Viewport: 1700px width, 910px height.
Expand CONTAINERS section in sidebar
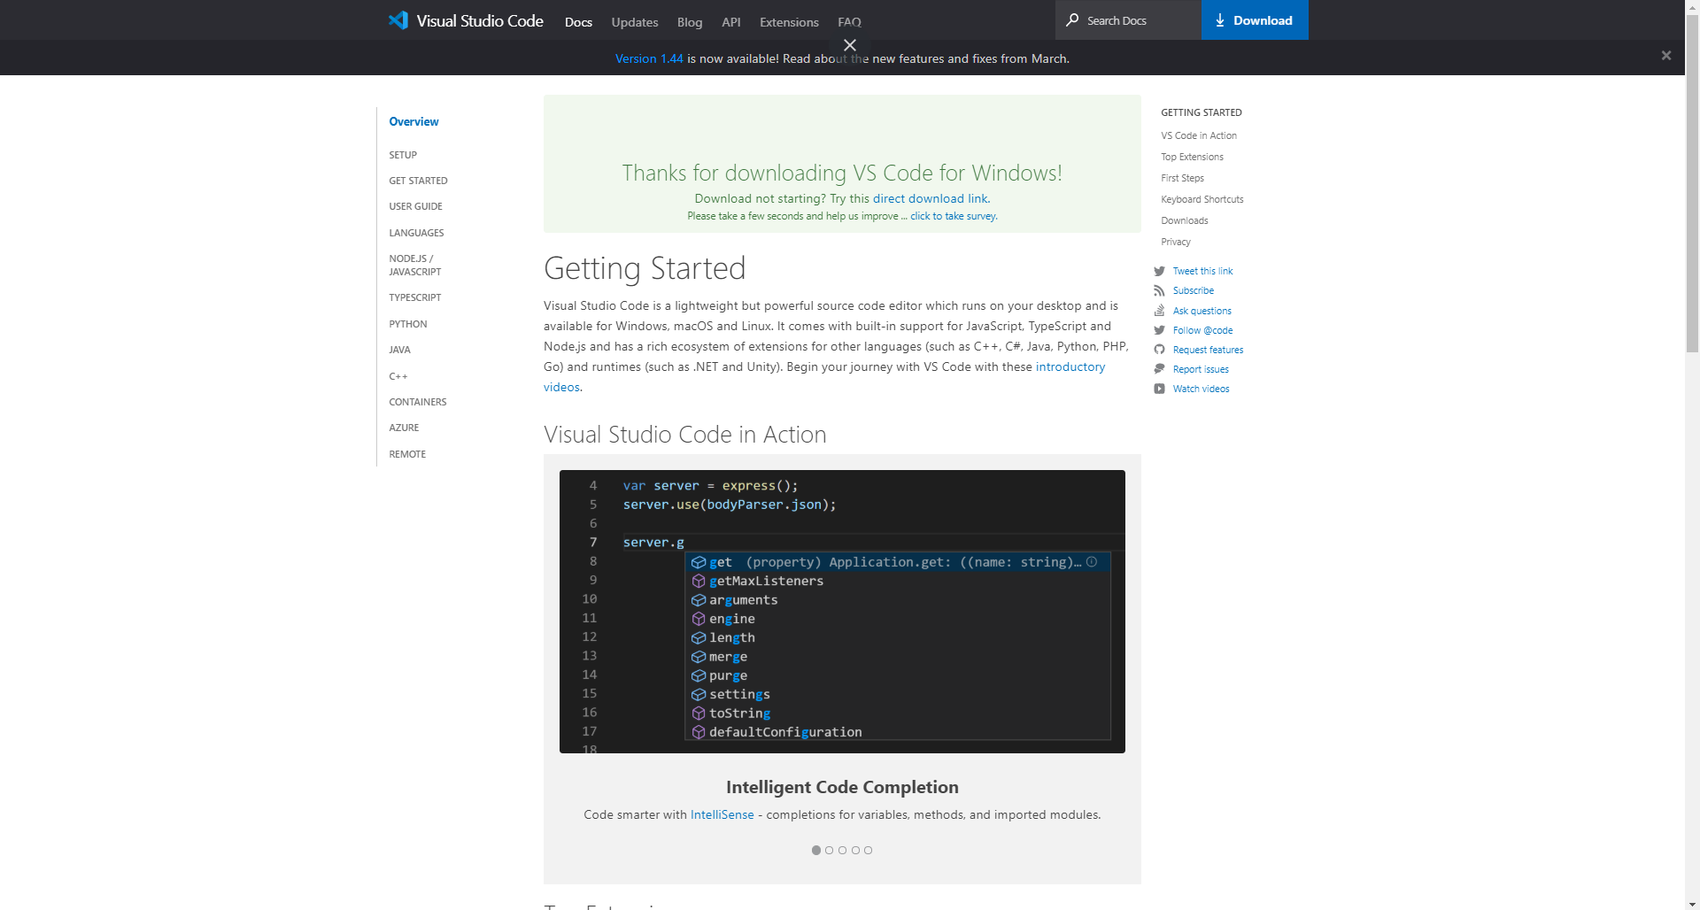click(x=417, y=402)
